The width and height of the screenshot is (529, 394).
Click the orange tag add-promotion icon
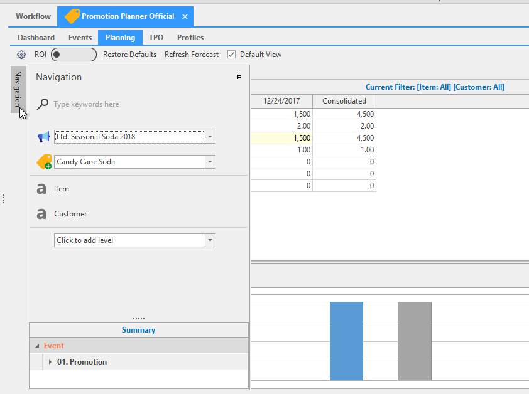44,162
